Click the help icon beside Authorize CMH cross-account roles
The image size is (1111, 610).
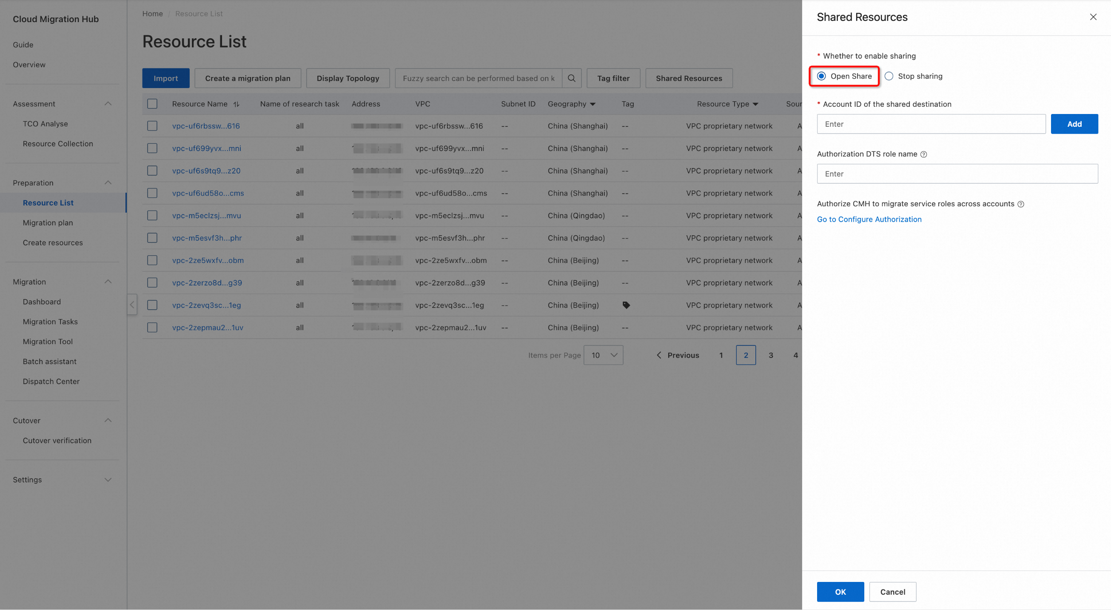(x=1021, y=204)
